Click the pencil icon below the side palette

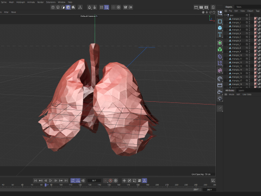tap(220, 108)
